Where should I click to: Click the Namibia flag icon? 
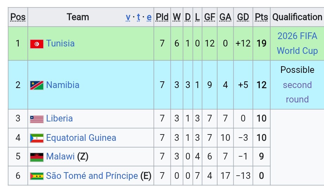tap(37, 85)
